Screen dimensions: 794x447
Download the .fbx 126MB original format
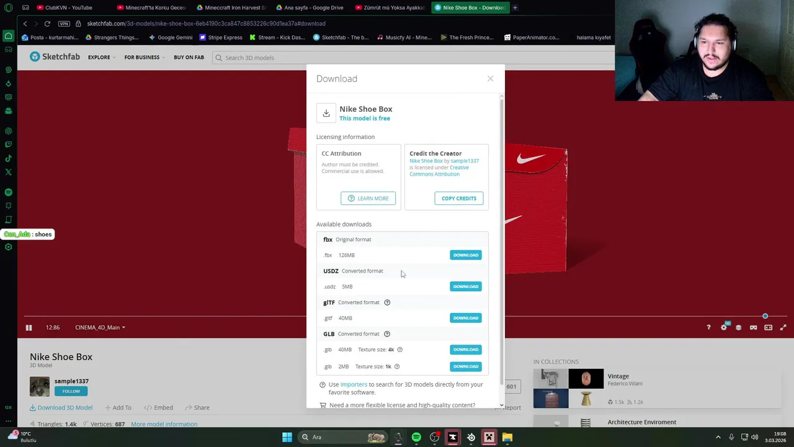[x=466, y=255]
